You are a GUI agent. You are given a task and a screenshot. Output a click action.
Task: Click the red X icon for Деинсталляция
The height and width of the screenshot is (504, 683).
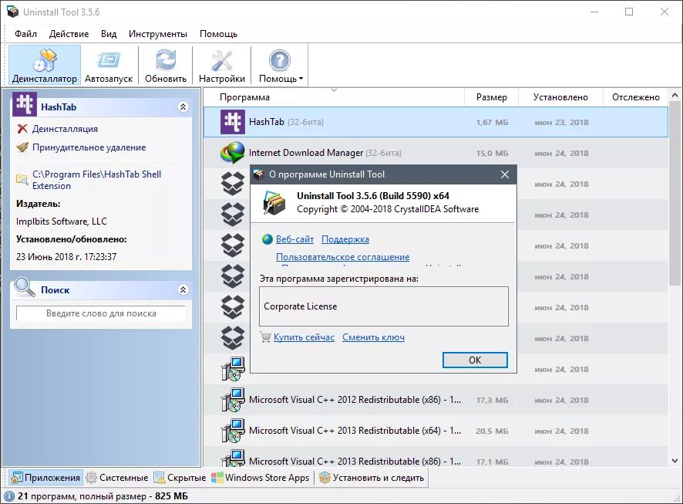(x=22, y=129)
